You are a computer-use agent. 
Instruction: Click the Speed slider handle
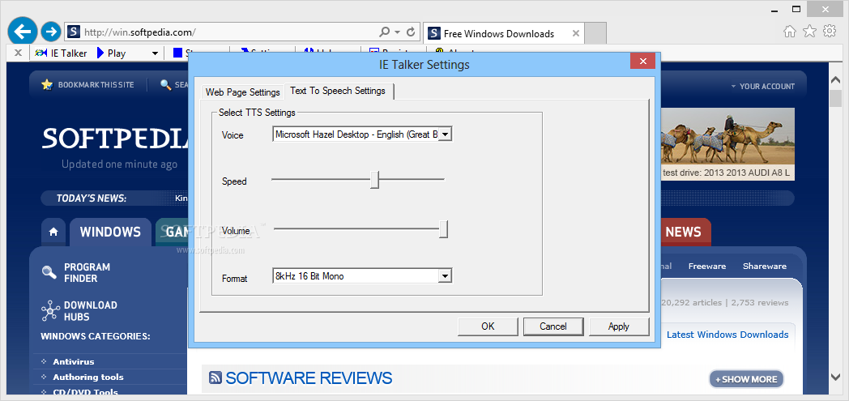click(x=374, y=180)
